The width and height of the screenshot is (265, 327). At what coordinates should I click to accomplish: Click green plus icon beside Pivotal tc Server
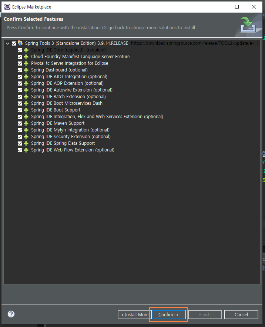coord(26,63)
